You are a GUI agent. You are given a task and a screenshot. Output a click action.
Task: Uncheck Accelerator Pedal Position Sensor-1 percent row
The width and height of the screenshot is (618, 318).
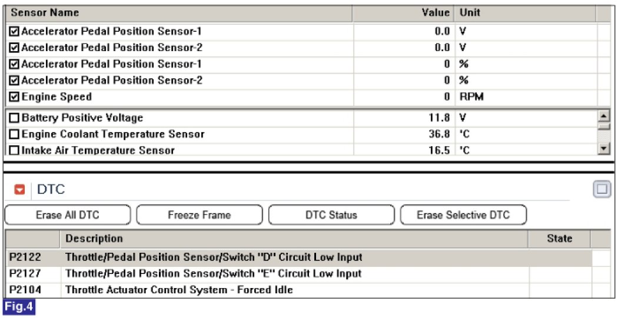pyautogui.click(x=14, y=64)
